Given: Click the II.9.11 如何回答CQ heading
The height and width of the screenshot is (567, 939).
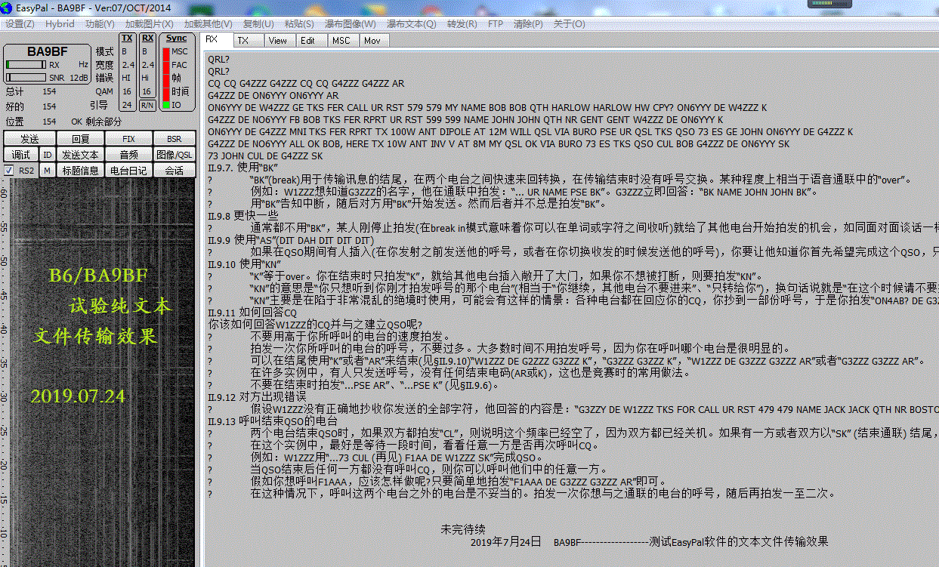Looking at the screenshot, I should (x=253, y=312).
